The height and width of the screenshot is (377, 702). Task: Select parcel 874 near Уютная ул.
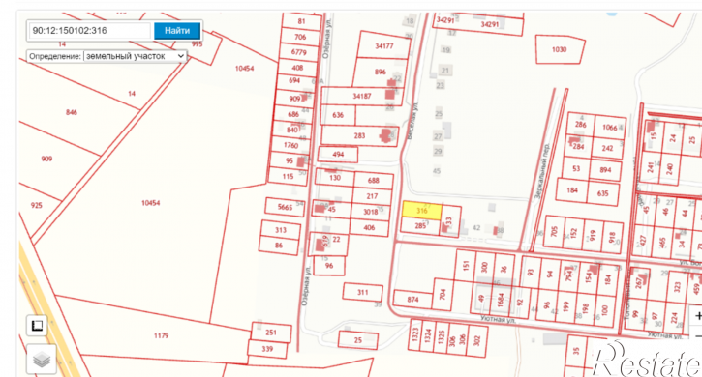pyautogui.click(x=412, y=300)
